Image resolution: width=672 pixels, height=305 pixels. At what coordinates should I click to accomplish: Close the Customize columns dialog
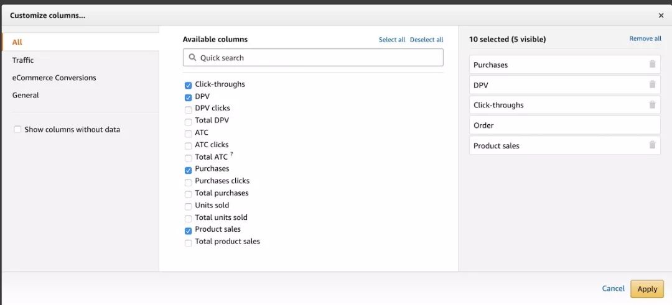coord(661,16)
